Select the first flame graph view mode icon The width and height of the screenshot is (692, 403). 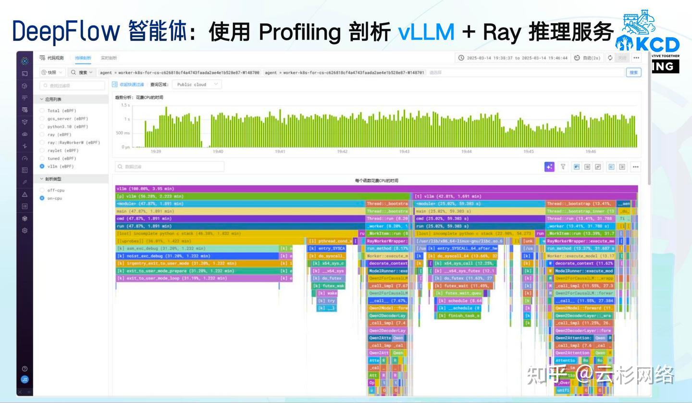(x=577, y=167)
